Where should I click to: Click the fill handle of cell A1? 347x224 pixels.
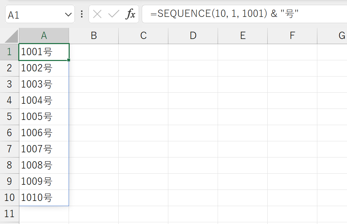[69, 60]
